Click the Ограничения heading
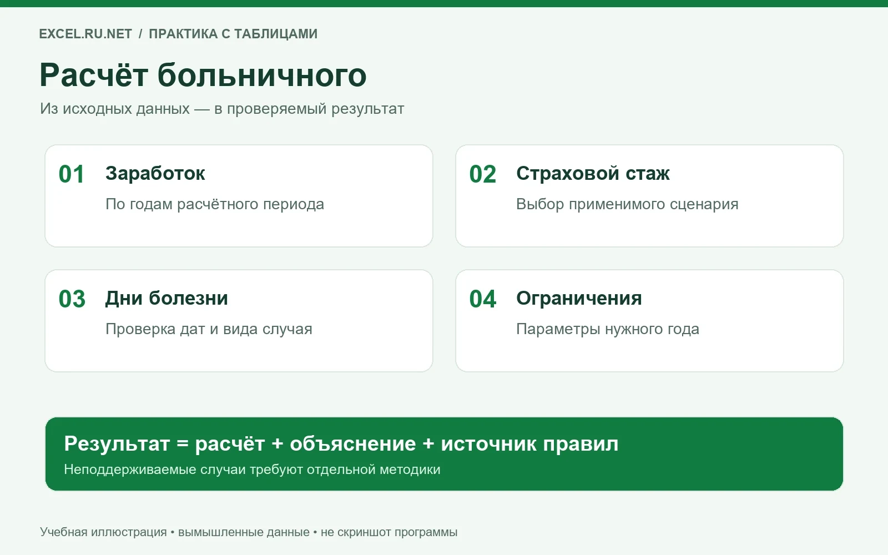The image size is (888, 555). tap(579, 298)
